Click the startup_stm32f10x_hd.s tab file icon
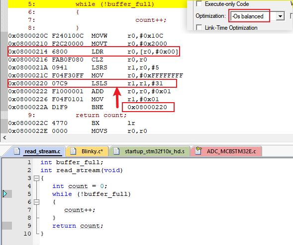The width and height of the screenshot is (293, 245). 116,151
